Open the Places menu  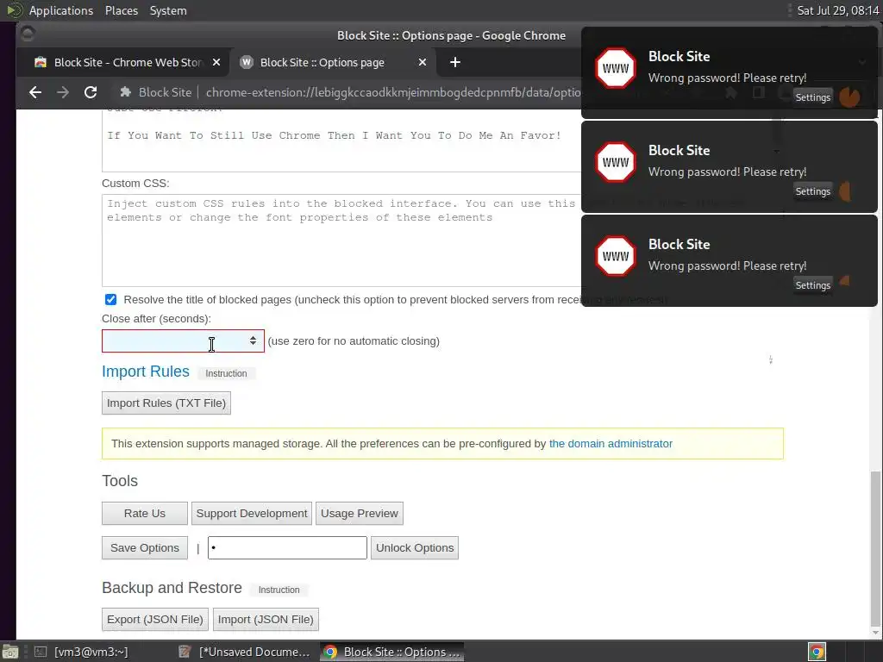click(x=121, y=10)
